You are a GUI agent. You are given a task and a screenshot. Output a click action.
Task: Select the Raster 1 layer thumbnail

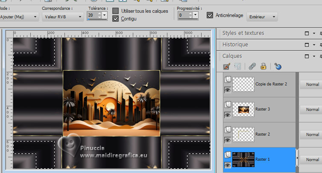pyautogui.click(x=243, y=159)
